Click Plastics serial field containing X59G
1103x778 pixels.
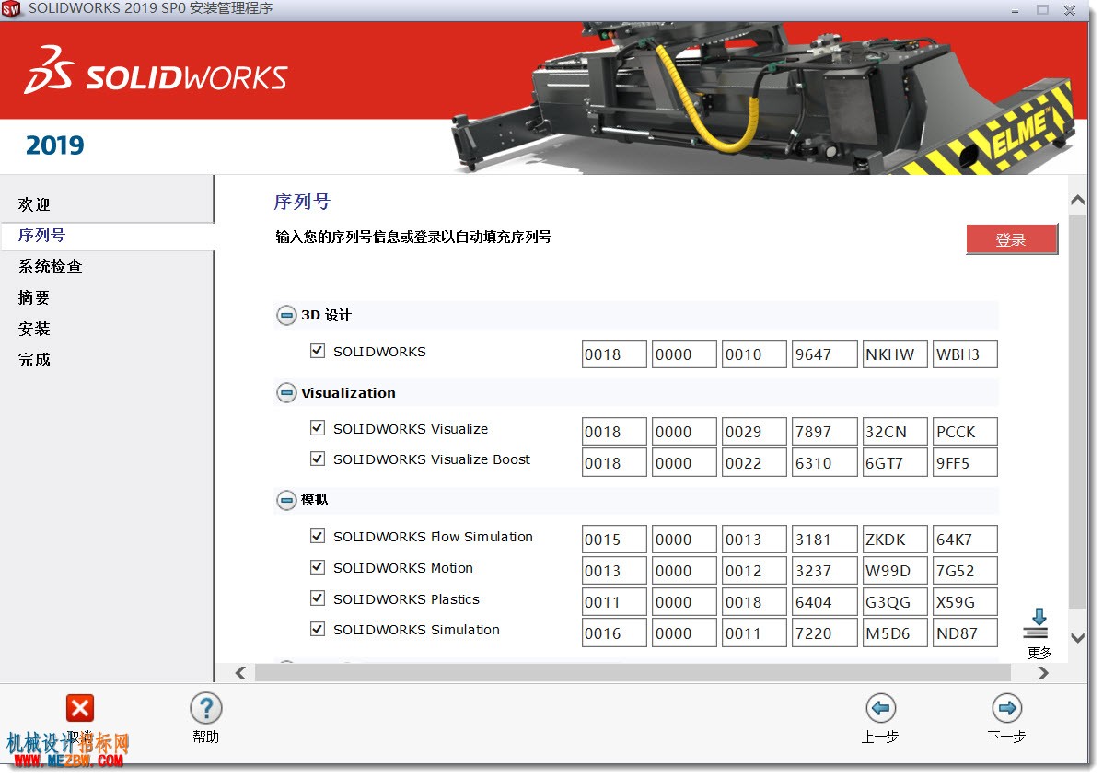coord(965,602)
